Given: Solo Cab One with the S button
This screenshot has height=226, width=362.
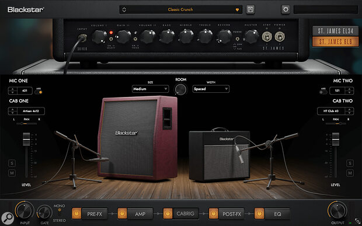Looking at the screenshot, I should 12,163.
